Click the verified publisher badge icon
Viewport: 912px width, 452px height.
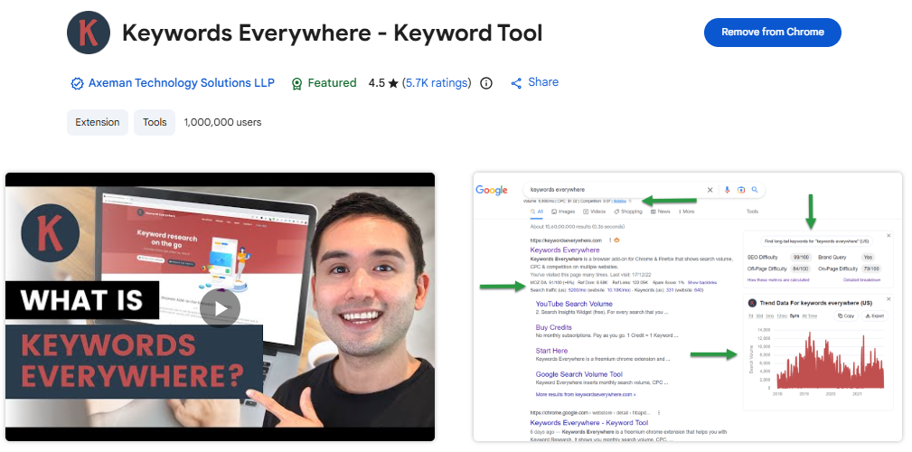[77, 83]
